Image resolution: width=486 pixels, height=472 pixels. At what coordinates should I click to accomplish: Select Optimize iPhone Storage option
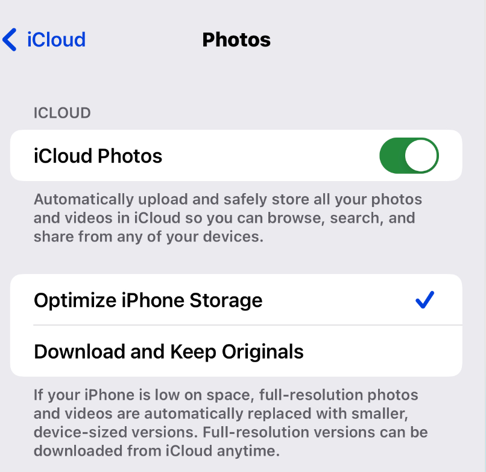(236, 300)
